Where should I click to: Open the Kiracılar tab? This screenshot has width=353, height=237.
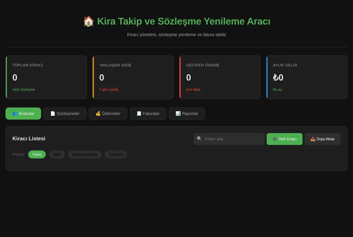23,114
